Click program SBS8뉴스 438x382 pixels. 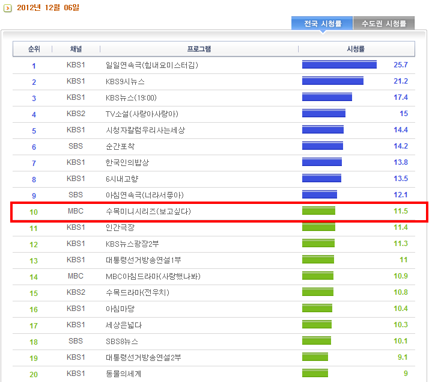(x=122, y=341)
